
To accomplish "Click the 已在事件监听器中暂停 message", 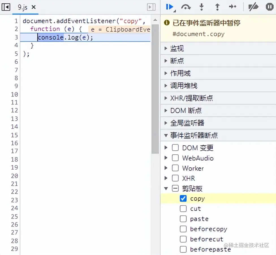I will 206,23.
